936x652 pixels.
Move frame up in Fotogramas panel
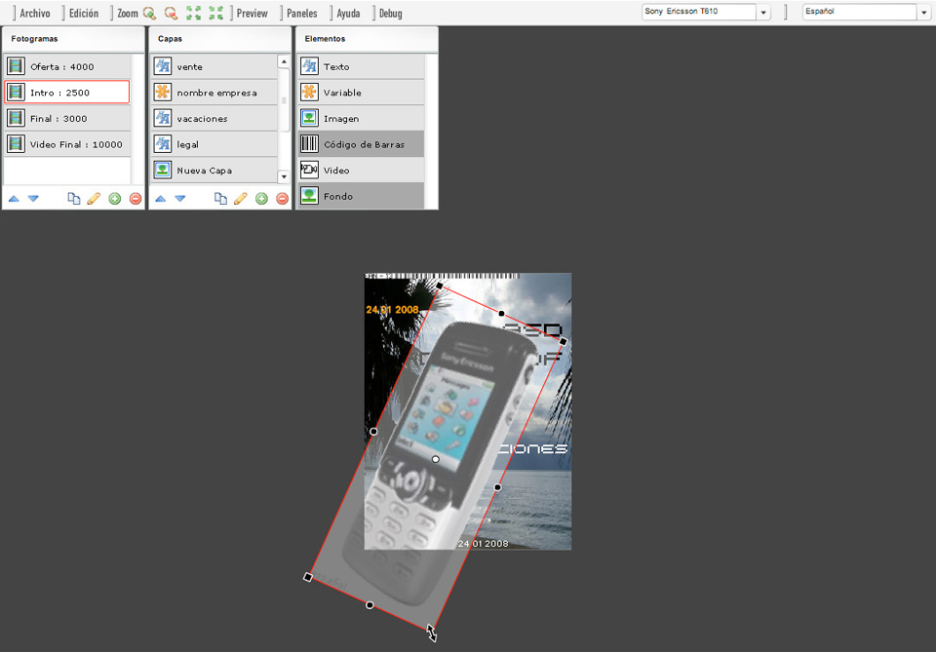click(14, 199)
